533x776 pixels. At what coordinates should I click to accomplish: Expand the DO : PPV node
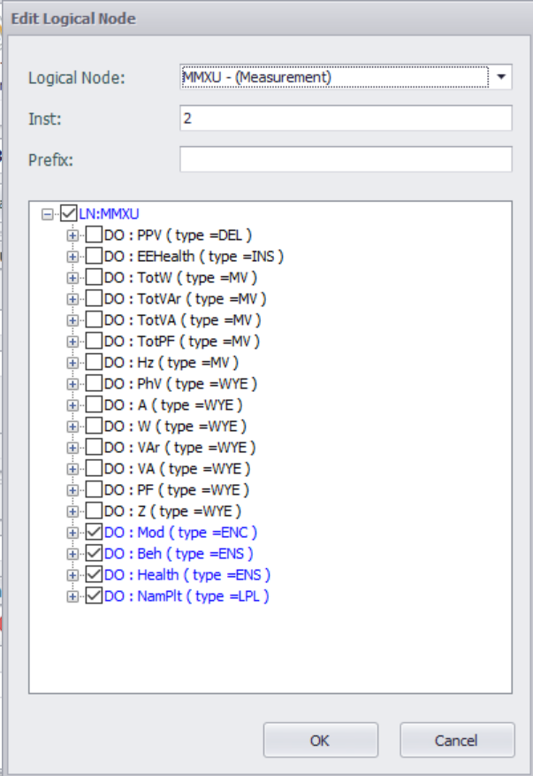(x=72, y=234)
